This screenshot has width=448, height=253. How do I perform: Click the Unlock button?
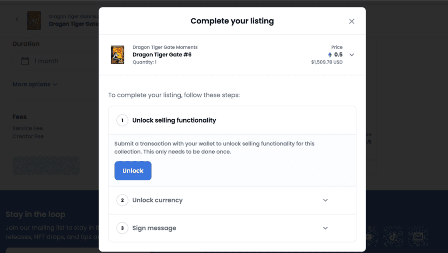point(133,171)
